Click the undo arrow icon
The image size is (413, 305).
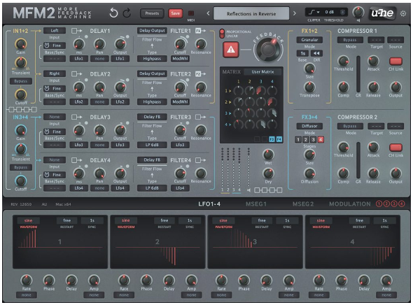[113, 13]
